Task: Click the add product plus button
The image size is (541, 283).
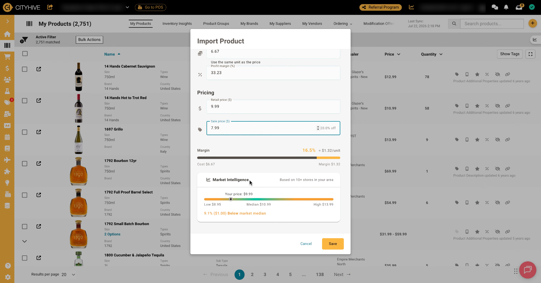Action: [533, 23]
